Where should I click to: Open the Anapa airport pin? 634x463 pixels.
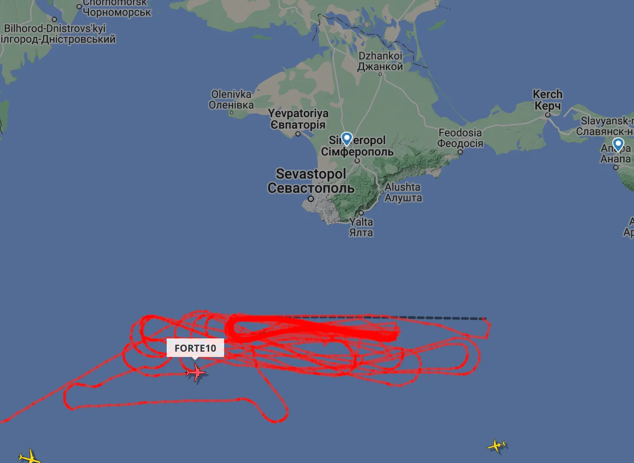618,144
